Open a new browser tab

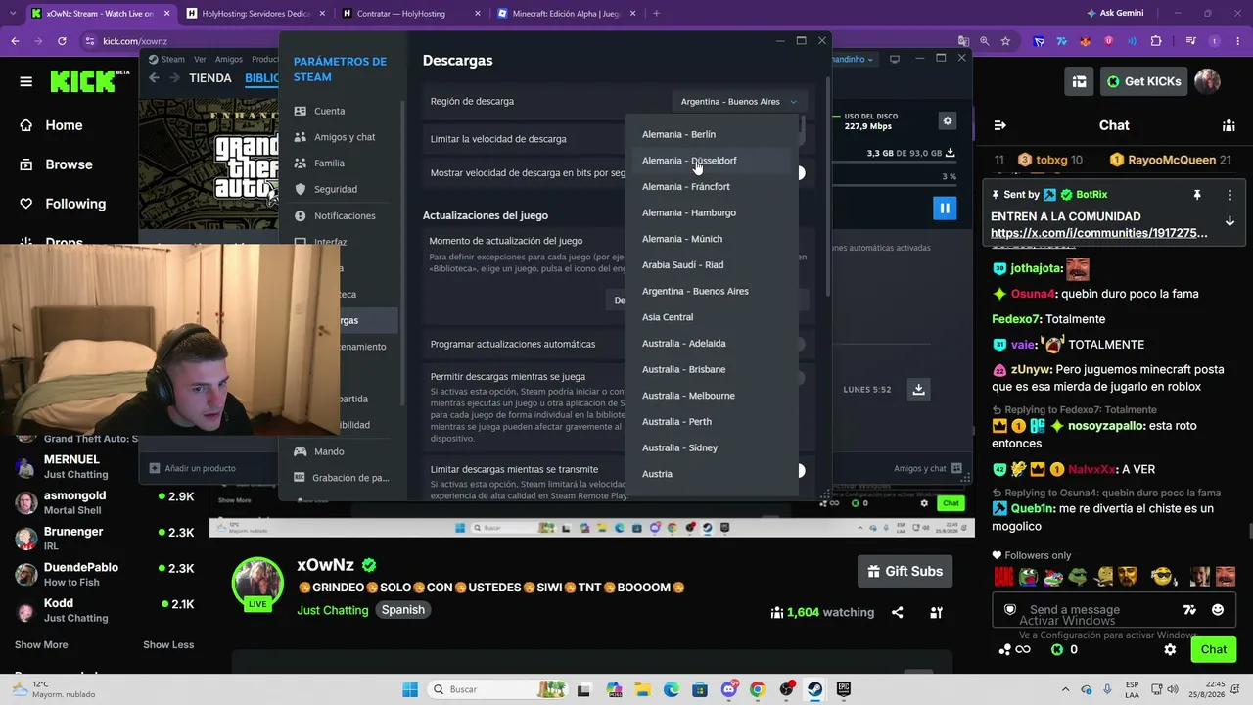pyautogui.click(x=656, y=14)
